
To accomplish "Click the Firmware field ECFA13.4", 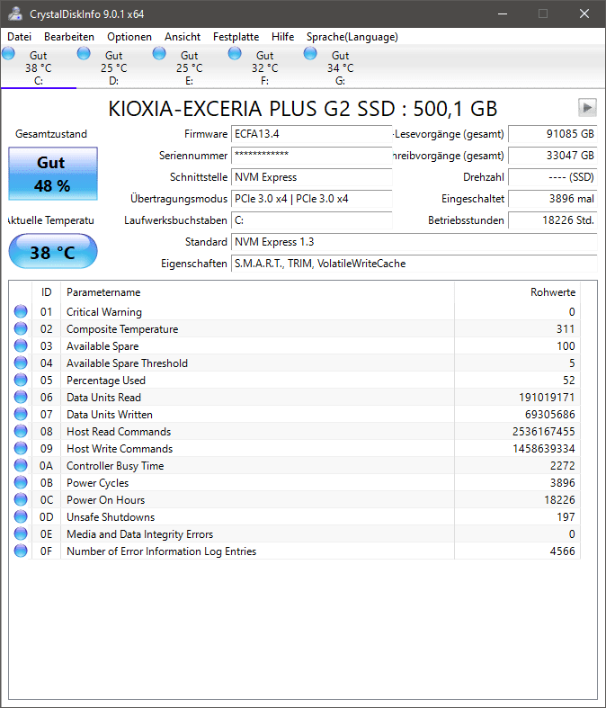I will tap(312, 134).
